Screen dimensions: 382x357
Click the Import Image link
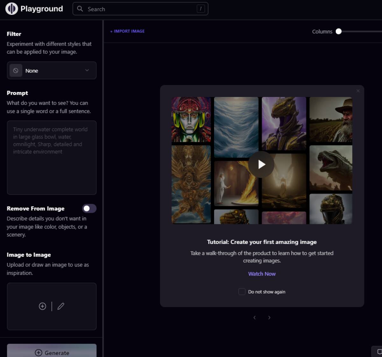click(127, 31)
